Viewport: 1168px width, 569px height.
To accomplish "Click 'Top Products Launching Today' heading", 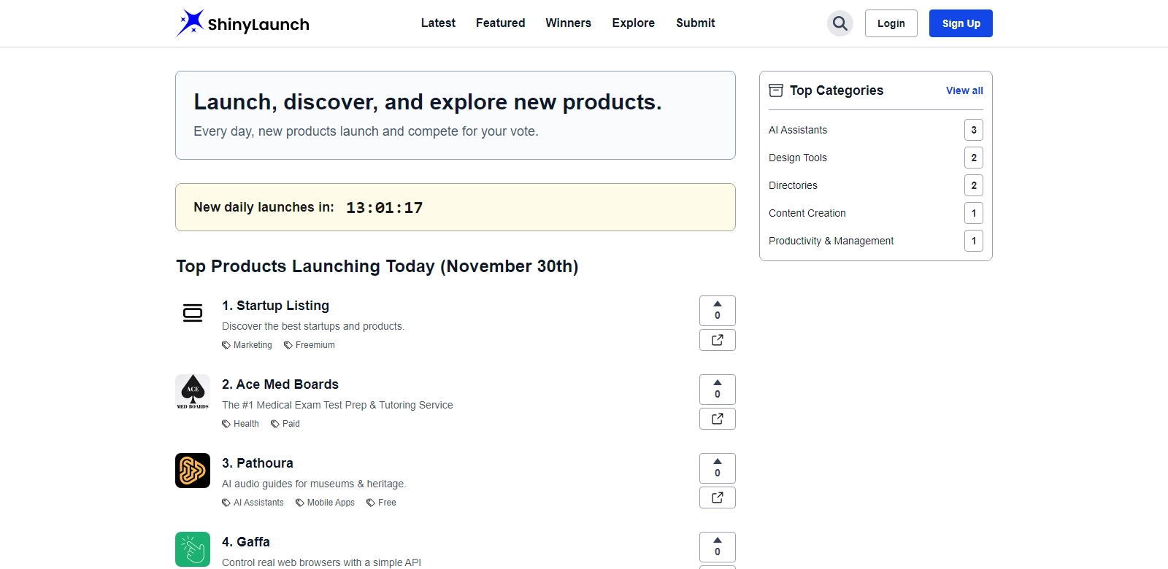I will pyautogui.click(x=377, y=266).
